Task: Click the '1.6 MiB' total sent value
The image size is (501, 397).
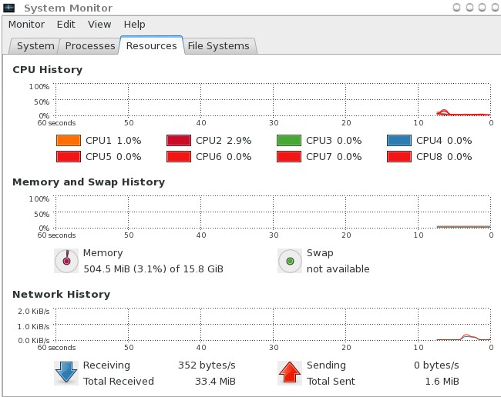Action: click(x=442, y=381)
